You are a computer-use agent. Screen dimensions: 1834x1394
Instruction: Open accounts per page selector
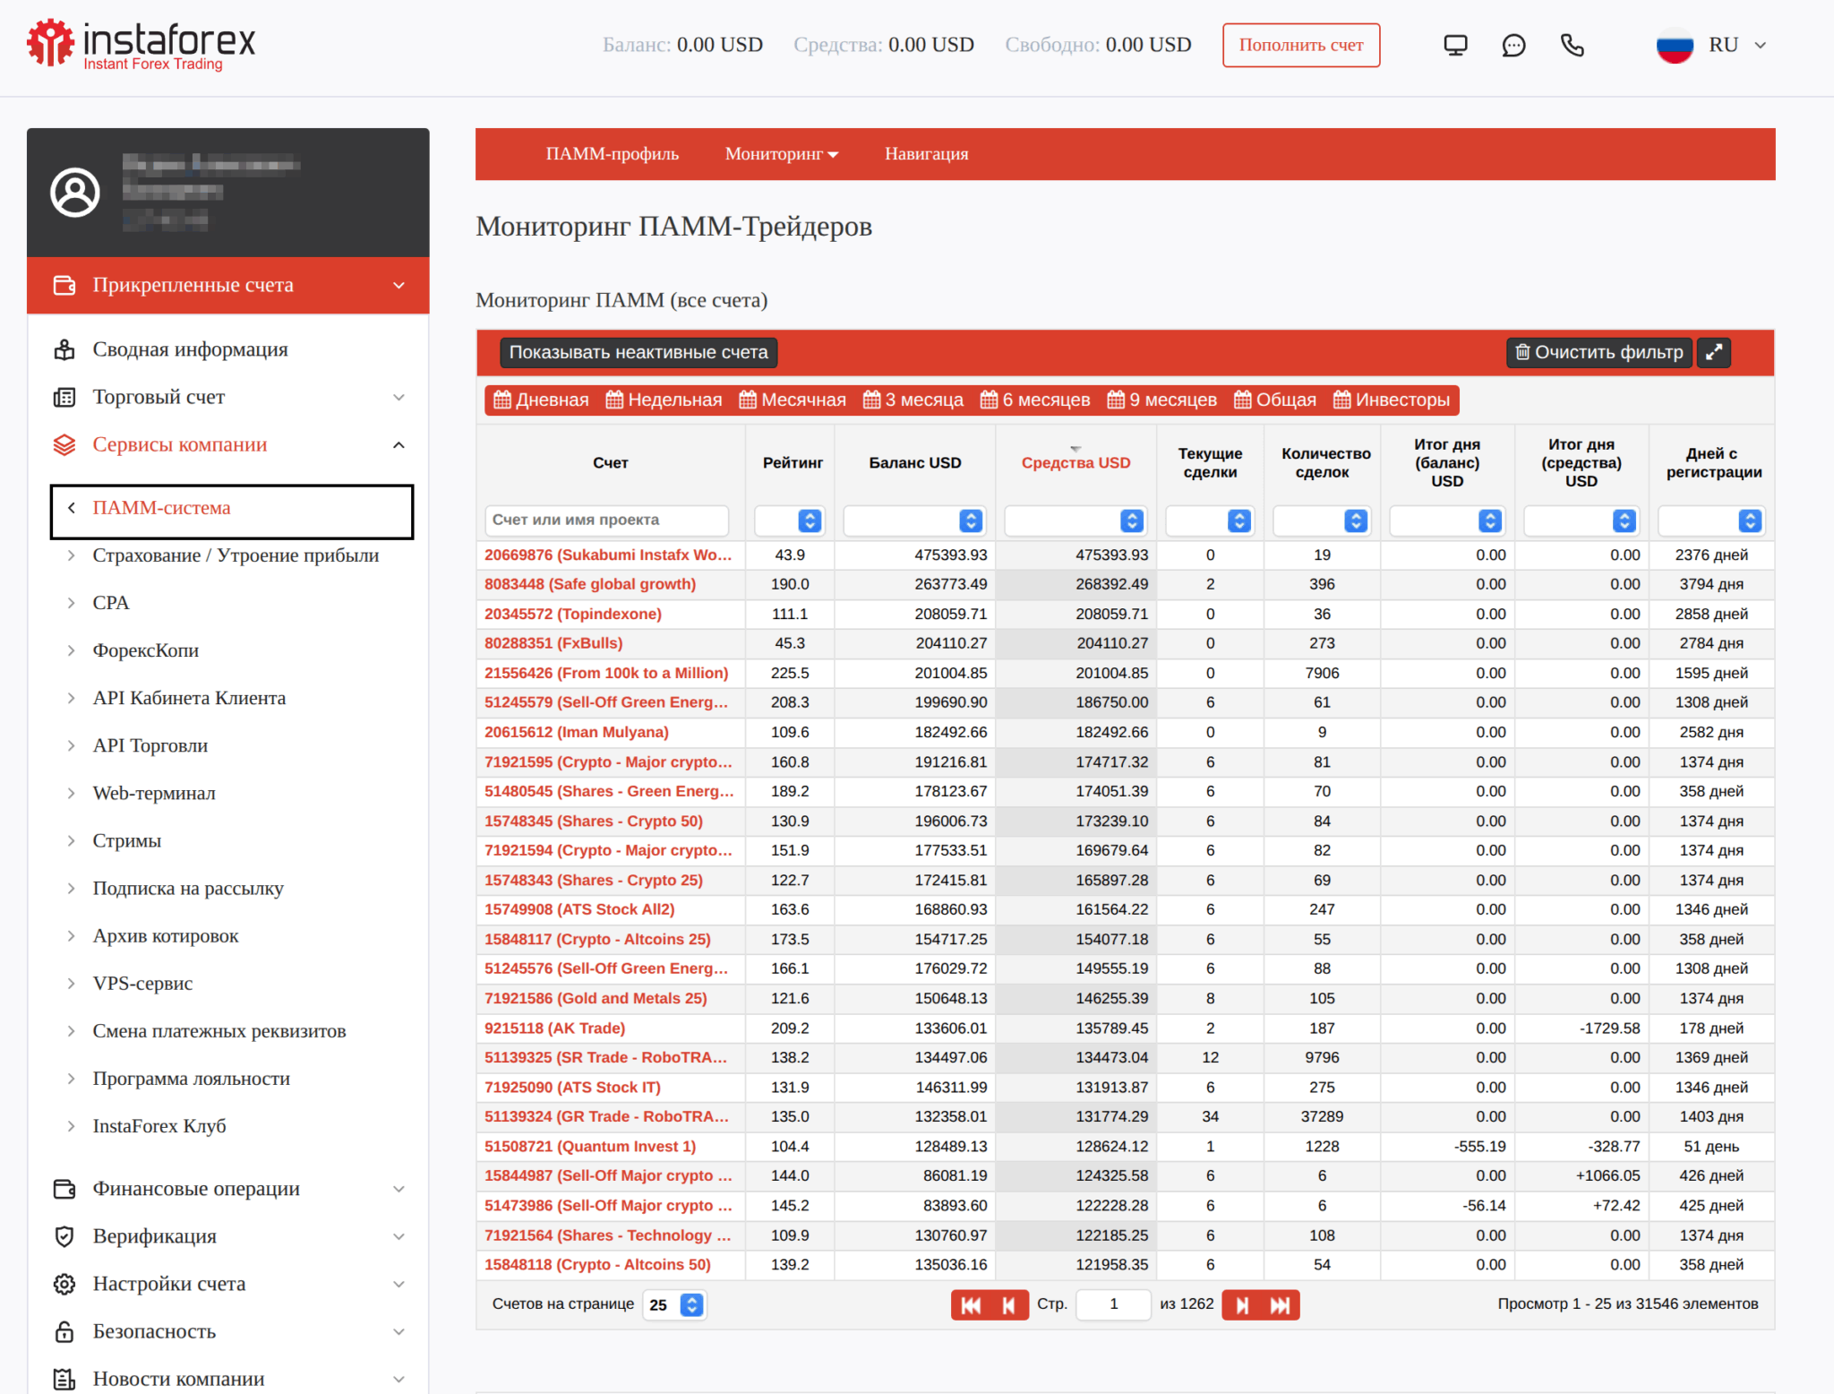[x=675, y=1304]
